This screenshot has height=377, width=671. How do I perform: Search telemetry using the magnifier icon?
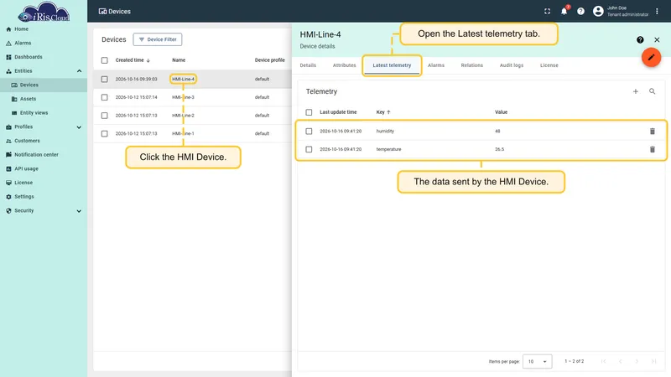(x=652, y=91)
